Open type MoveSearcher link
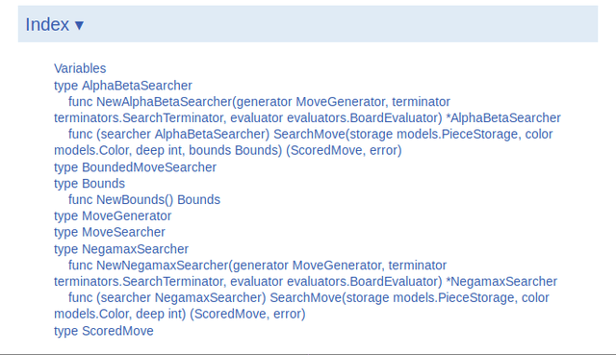The image size is (616, 355). pyautogui.click(x=109, y=232)
